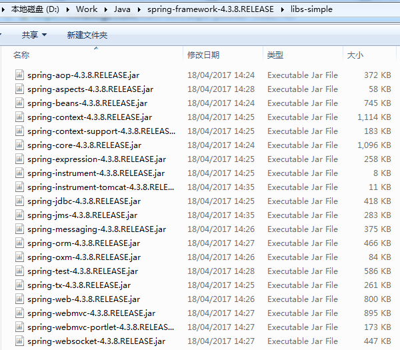Select spring-jdbc-4.3.8.RELEASE.jar file name
Viewport: 400px width, 350px height.
pyautogui.click(x=84, y=201)
